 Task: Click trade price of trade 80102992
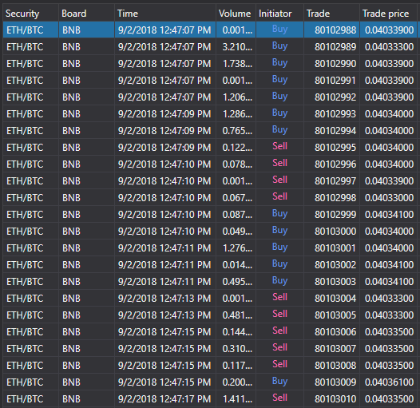pos(389,97)
